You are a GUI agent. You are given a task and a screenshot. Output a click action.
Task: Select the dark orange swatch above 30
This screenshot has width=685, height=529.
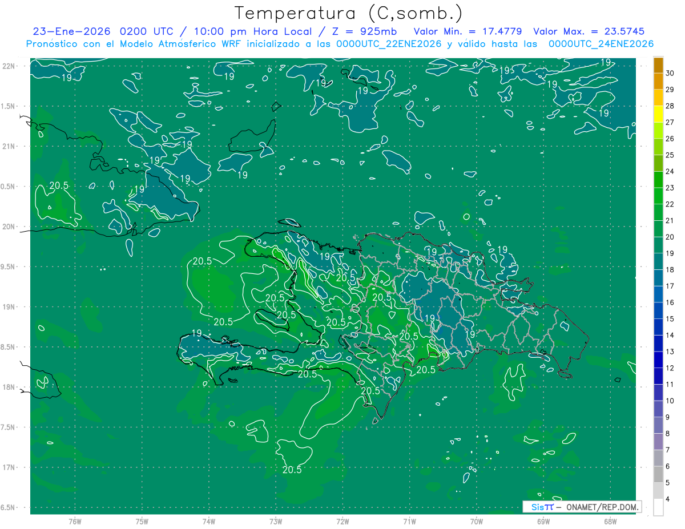pyautogui.click(x=658, y=65)
